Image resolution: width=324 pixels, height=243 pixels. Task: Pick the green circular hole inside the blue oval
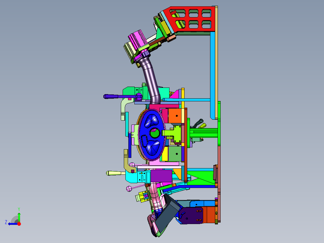(154, 133)
